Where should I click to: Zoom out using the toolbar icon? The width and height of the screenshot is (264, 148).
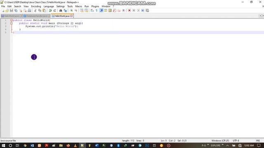[x=76, y=11]
